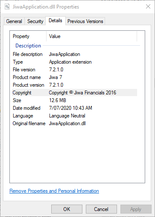Click the 7/07/2020 10:43 AM value
This screenshot has height=217, width=155.
(70, 108)
